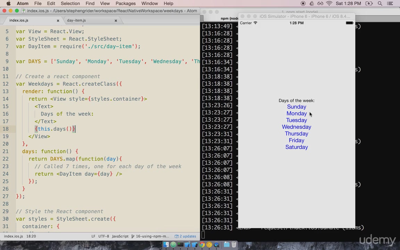This screenshot has width=400, height=250.
Task: Open Chrome Canary from the Dock
Action: pyautogui.click(x=209, y=245)
